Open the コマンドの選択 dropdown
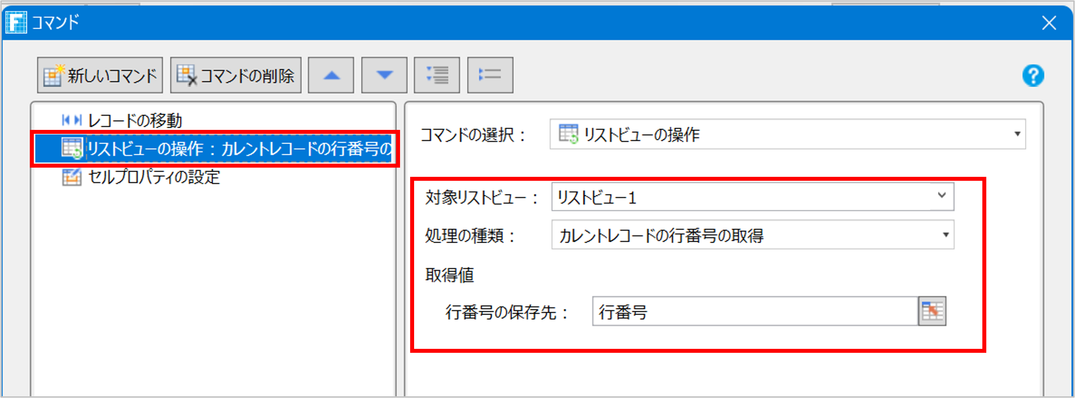 [788, 134]
